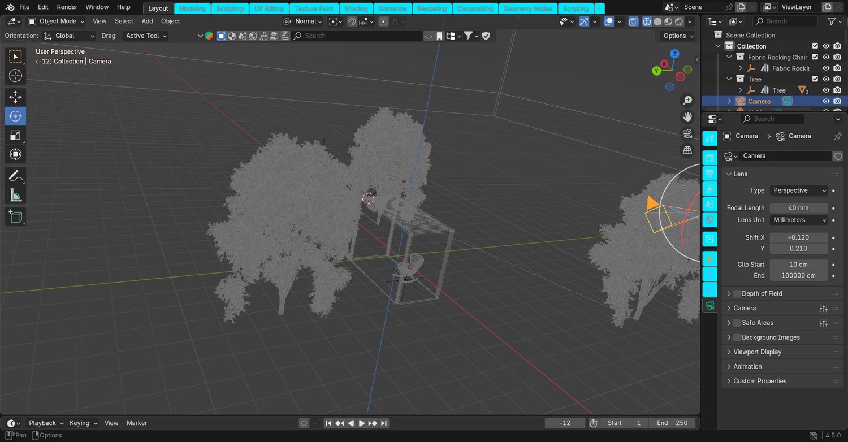Open the World properties tab
Screen dimensions: 848x442
click(x=710, y=219)
